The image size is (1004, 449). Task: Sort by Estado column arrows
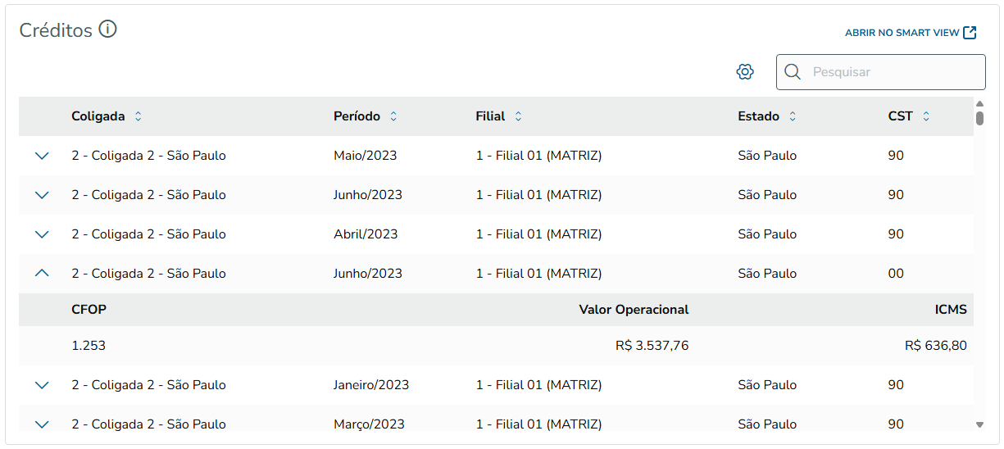tap(793, 116)
